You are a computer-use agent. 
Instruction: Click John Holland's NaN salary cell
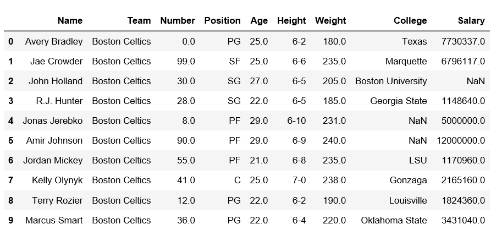pos(476,81)
